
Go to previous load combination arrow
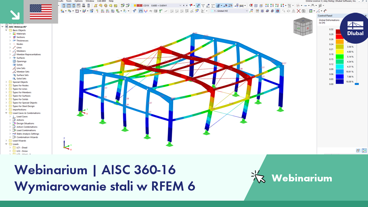tap(184, 5)
